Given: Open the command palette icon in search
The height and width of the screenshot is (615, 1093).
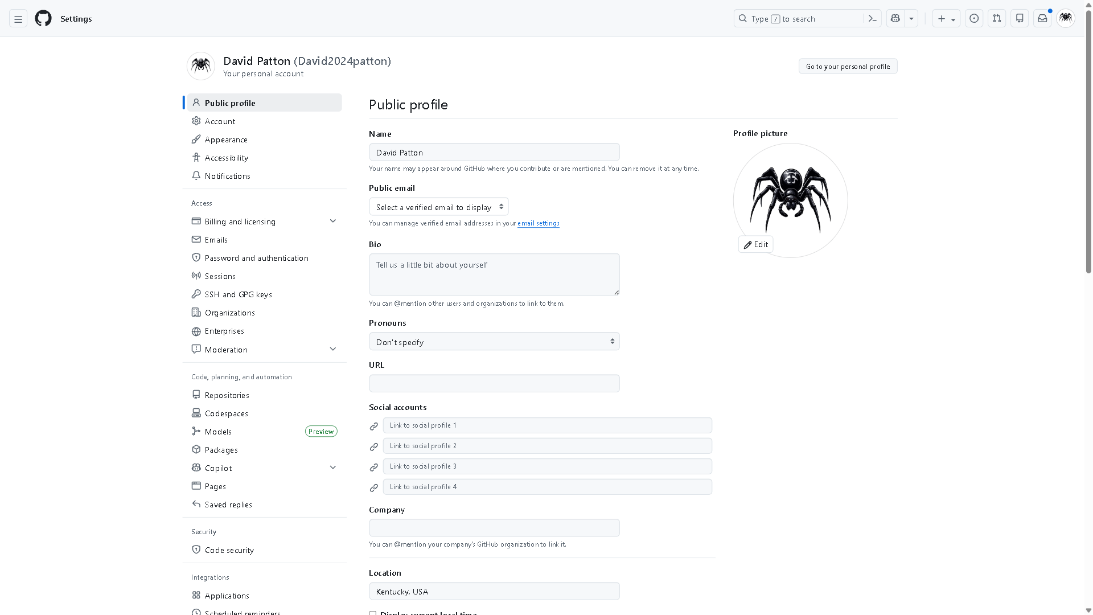Looking at the screenshot, I should tap(872, 19).
